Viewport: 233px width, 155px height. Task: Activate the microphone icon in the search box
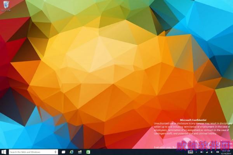click(56, 152)
